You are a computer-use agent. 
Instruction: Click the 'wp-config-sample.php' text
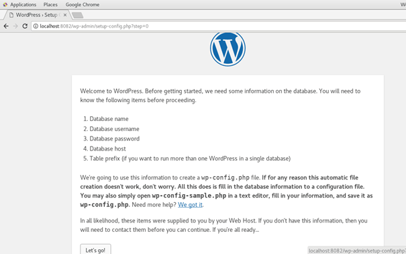189,196
